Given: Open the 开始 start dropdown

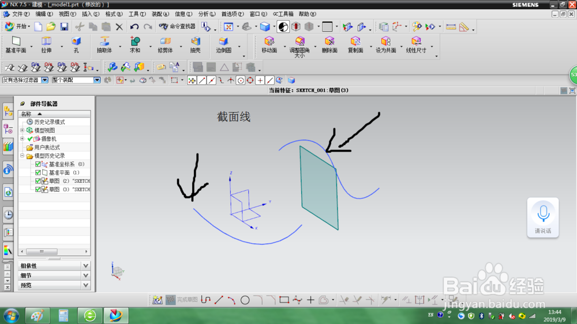Looking at the screenshot, I should [x=18, y=27].
